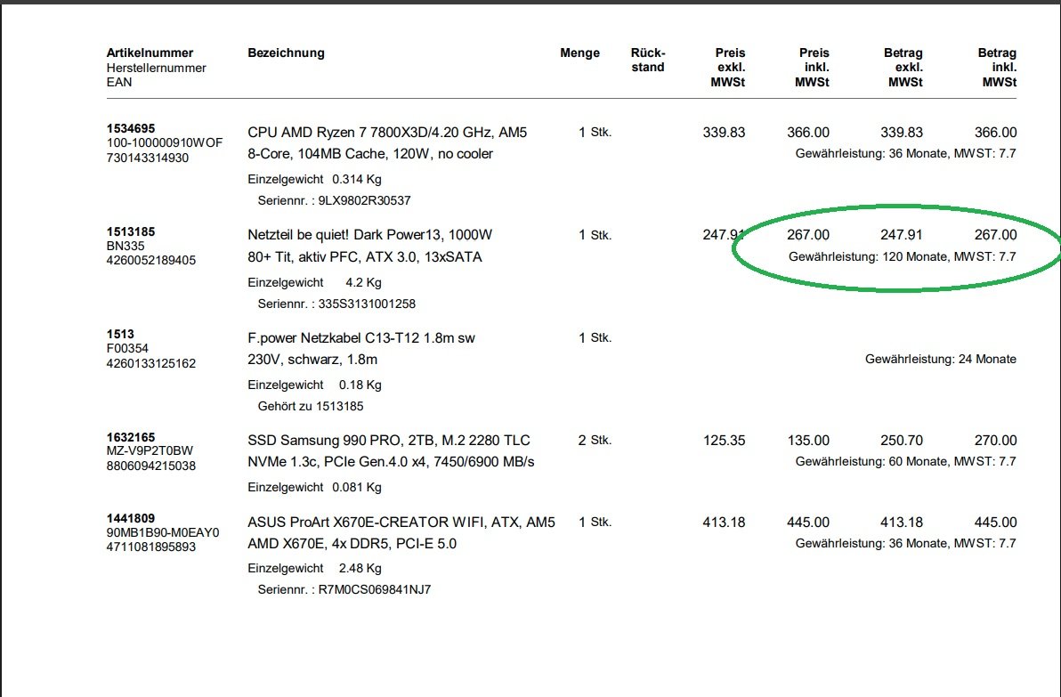
Task: Select the Artikelnummer column header
Action: [150, 53]
